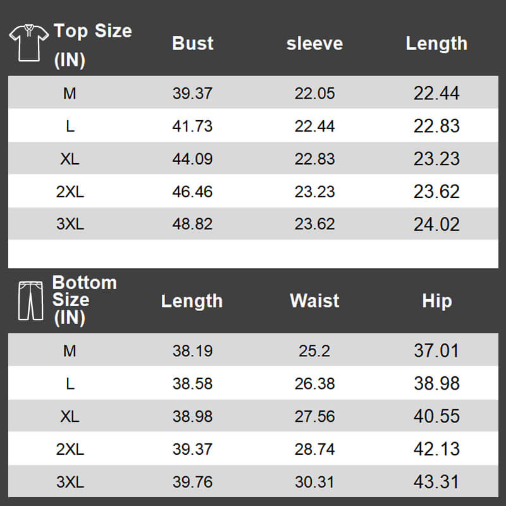The width and height of the screenshot is (506, 506).
Task: Select the top table Length header
Action: point(436,43)
